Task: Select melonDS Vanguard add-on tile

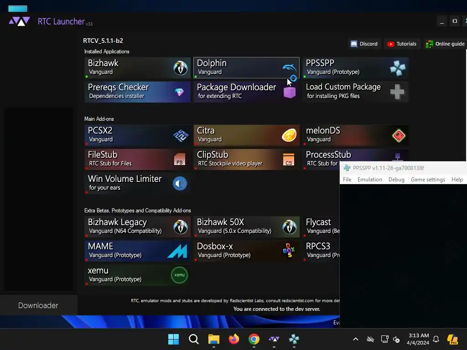Action: (x=356, y=135)
